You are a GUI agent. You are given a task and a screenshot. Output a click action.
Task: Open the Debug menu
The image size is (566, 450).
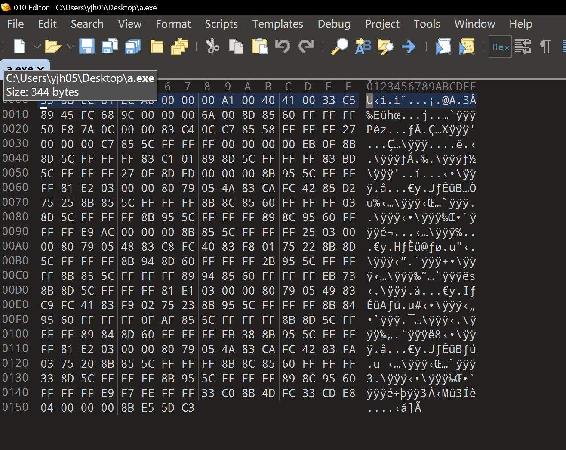coord(334,24)
